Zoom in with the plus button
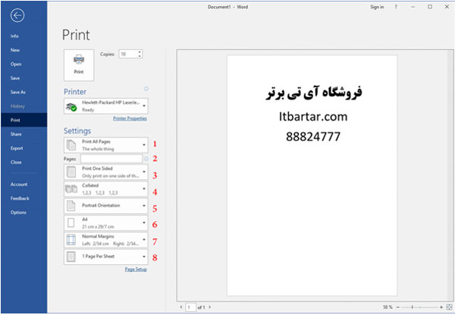This screenshot has height=315, width=455. point(441,307)
